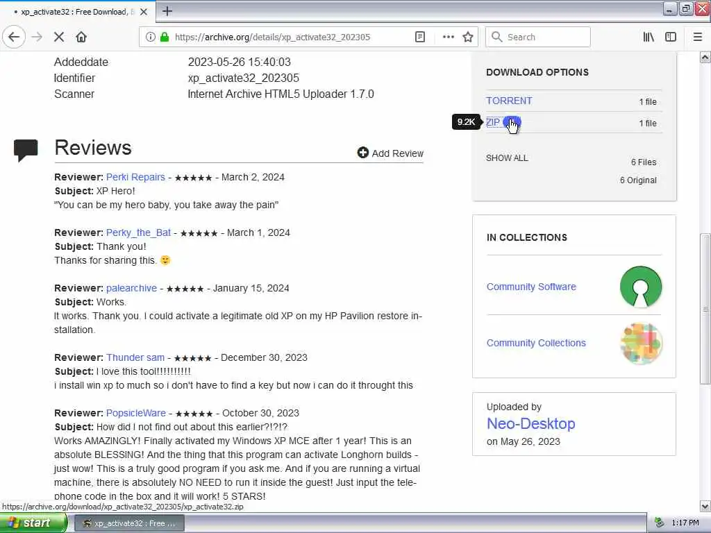
Task: Click the smiley emoji in Perky_the_Bat review
Action: click(165, 260)
